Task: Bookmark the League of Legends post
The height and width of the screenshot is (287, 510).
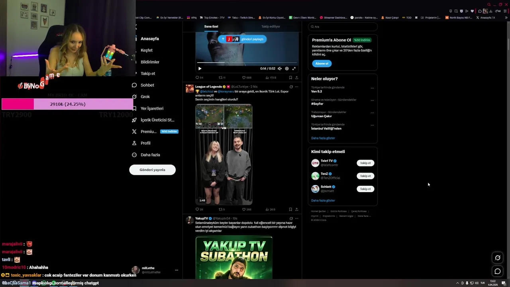Action: (290, 209)
